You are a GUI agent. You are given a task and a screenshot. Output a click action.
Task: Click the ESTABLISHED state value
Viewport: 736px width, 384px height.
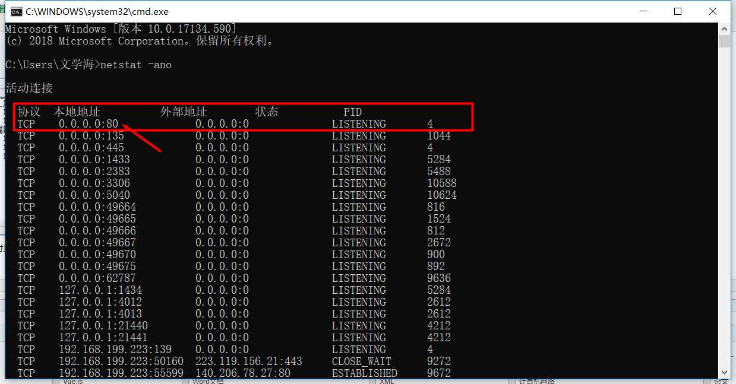click(365, 373)
